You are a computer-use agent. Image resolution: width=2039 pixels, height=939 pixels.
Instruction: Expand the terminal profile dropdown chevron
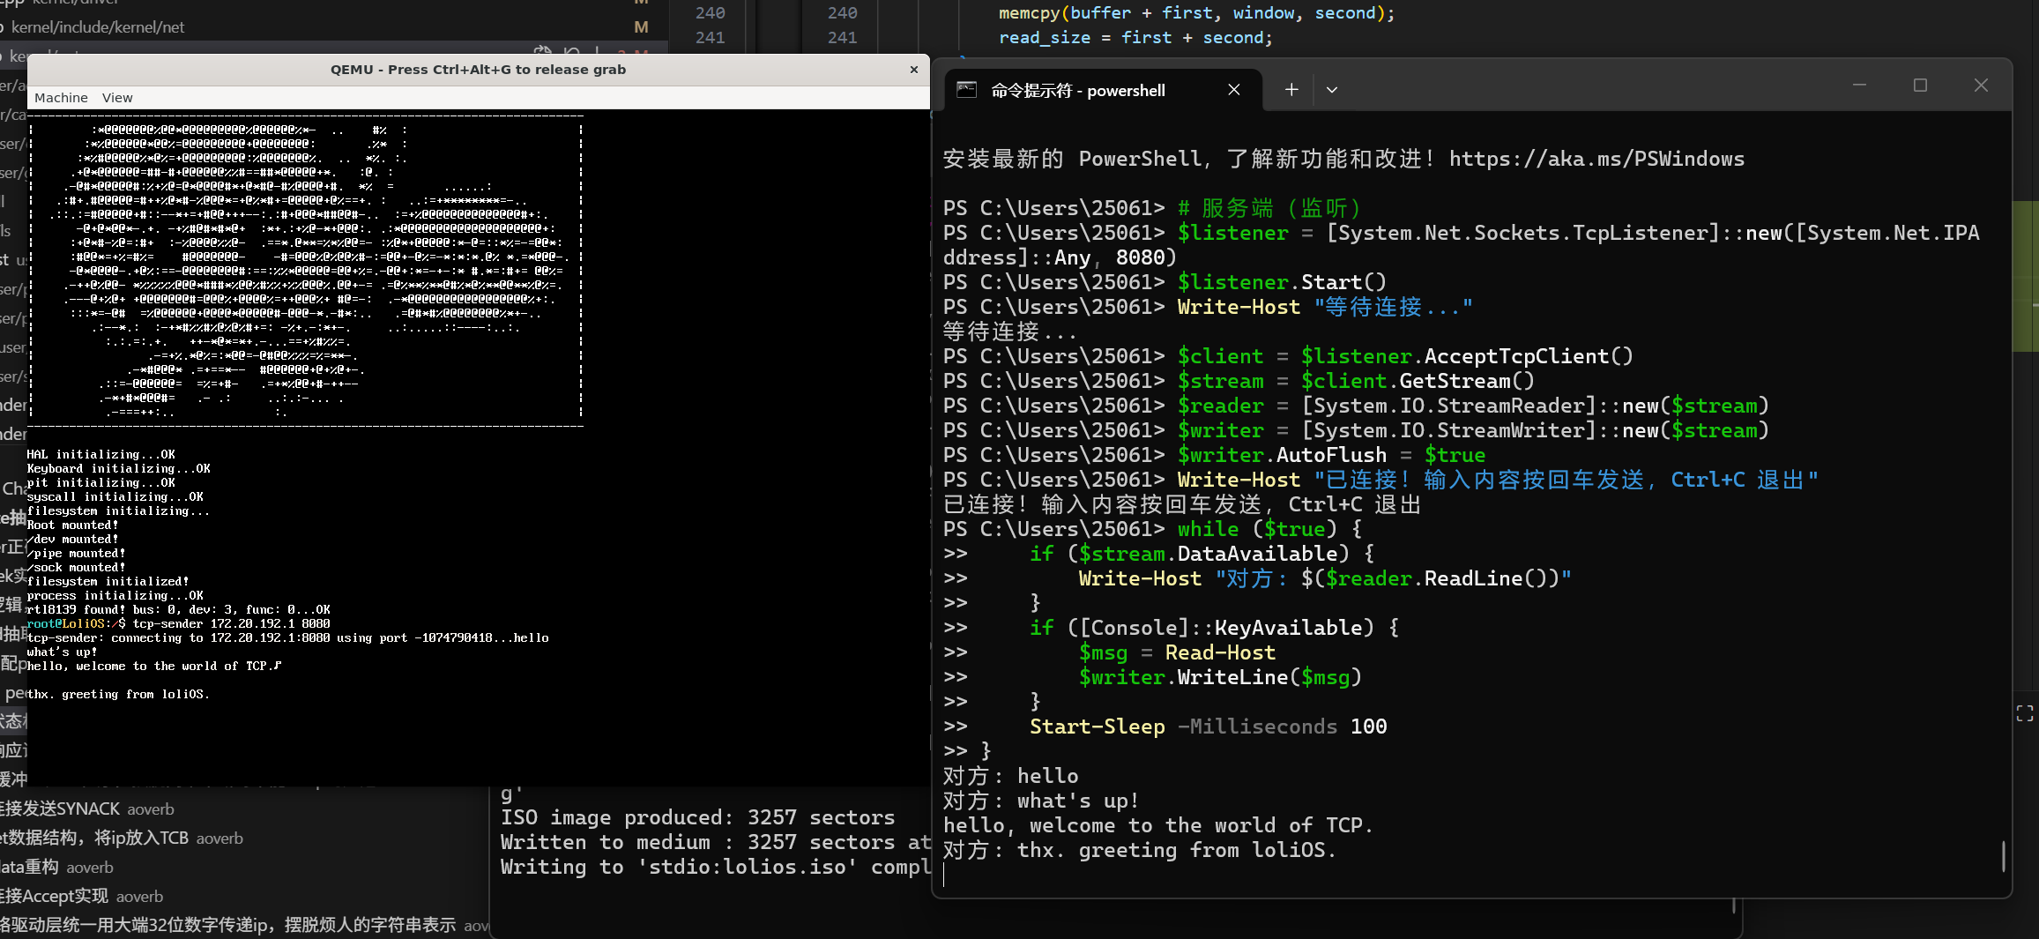point(1331,90)
